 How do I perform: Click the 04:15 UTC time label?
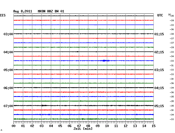159,88
